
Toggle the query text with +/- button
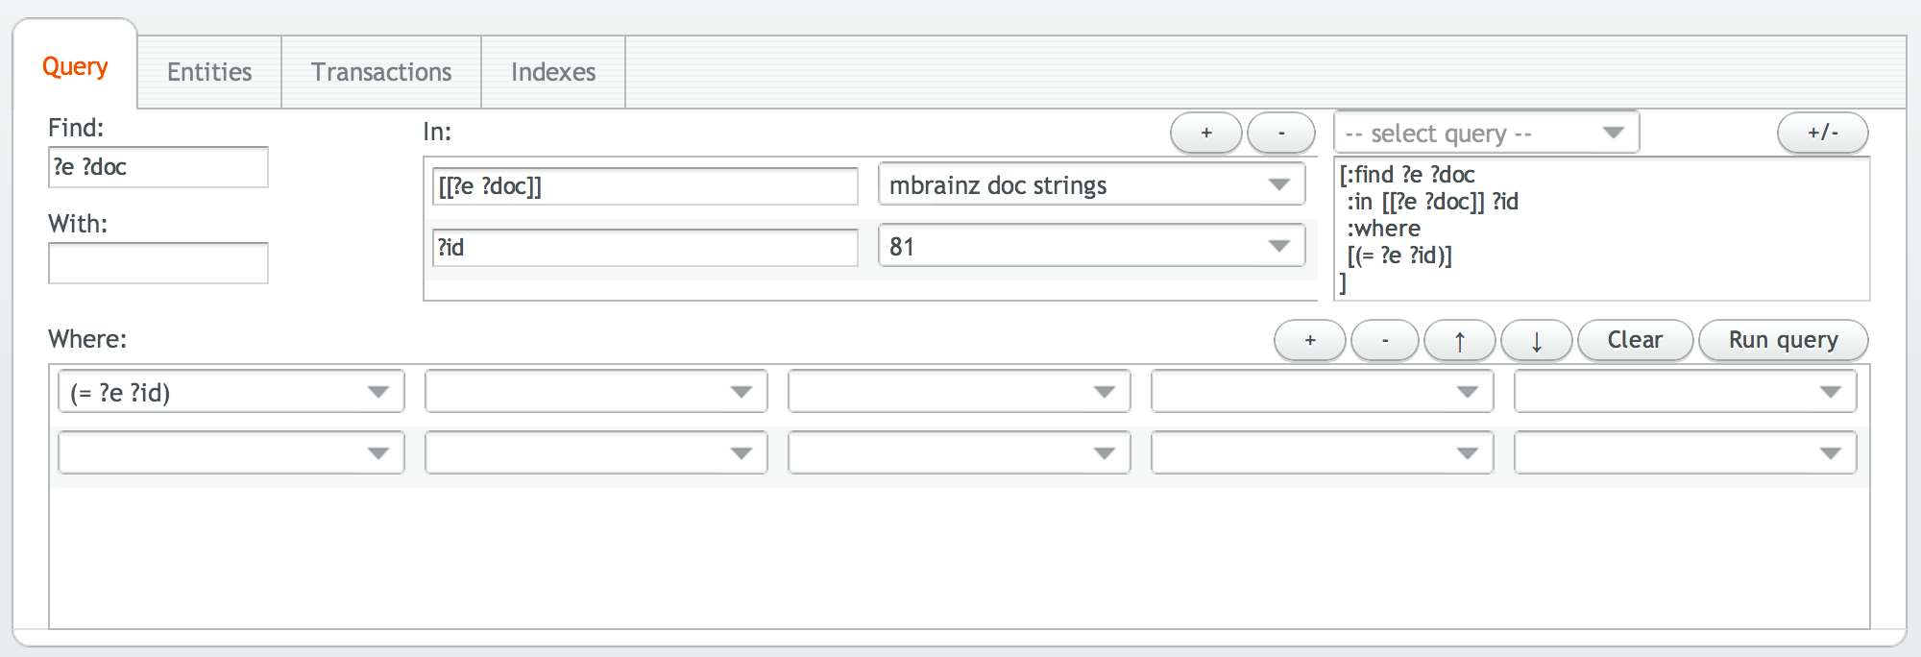1823,133
